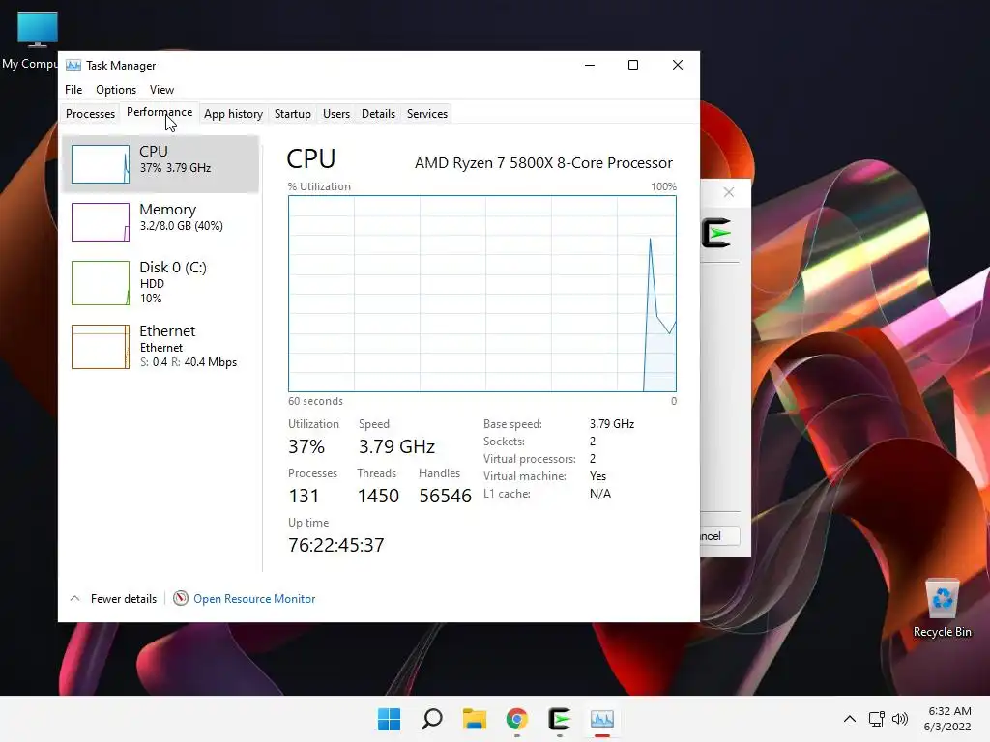
Task: Open the View menu
Action: point(161,90)
